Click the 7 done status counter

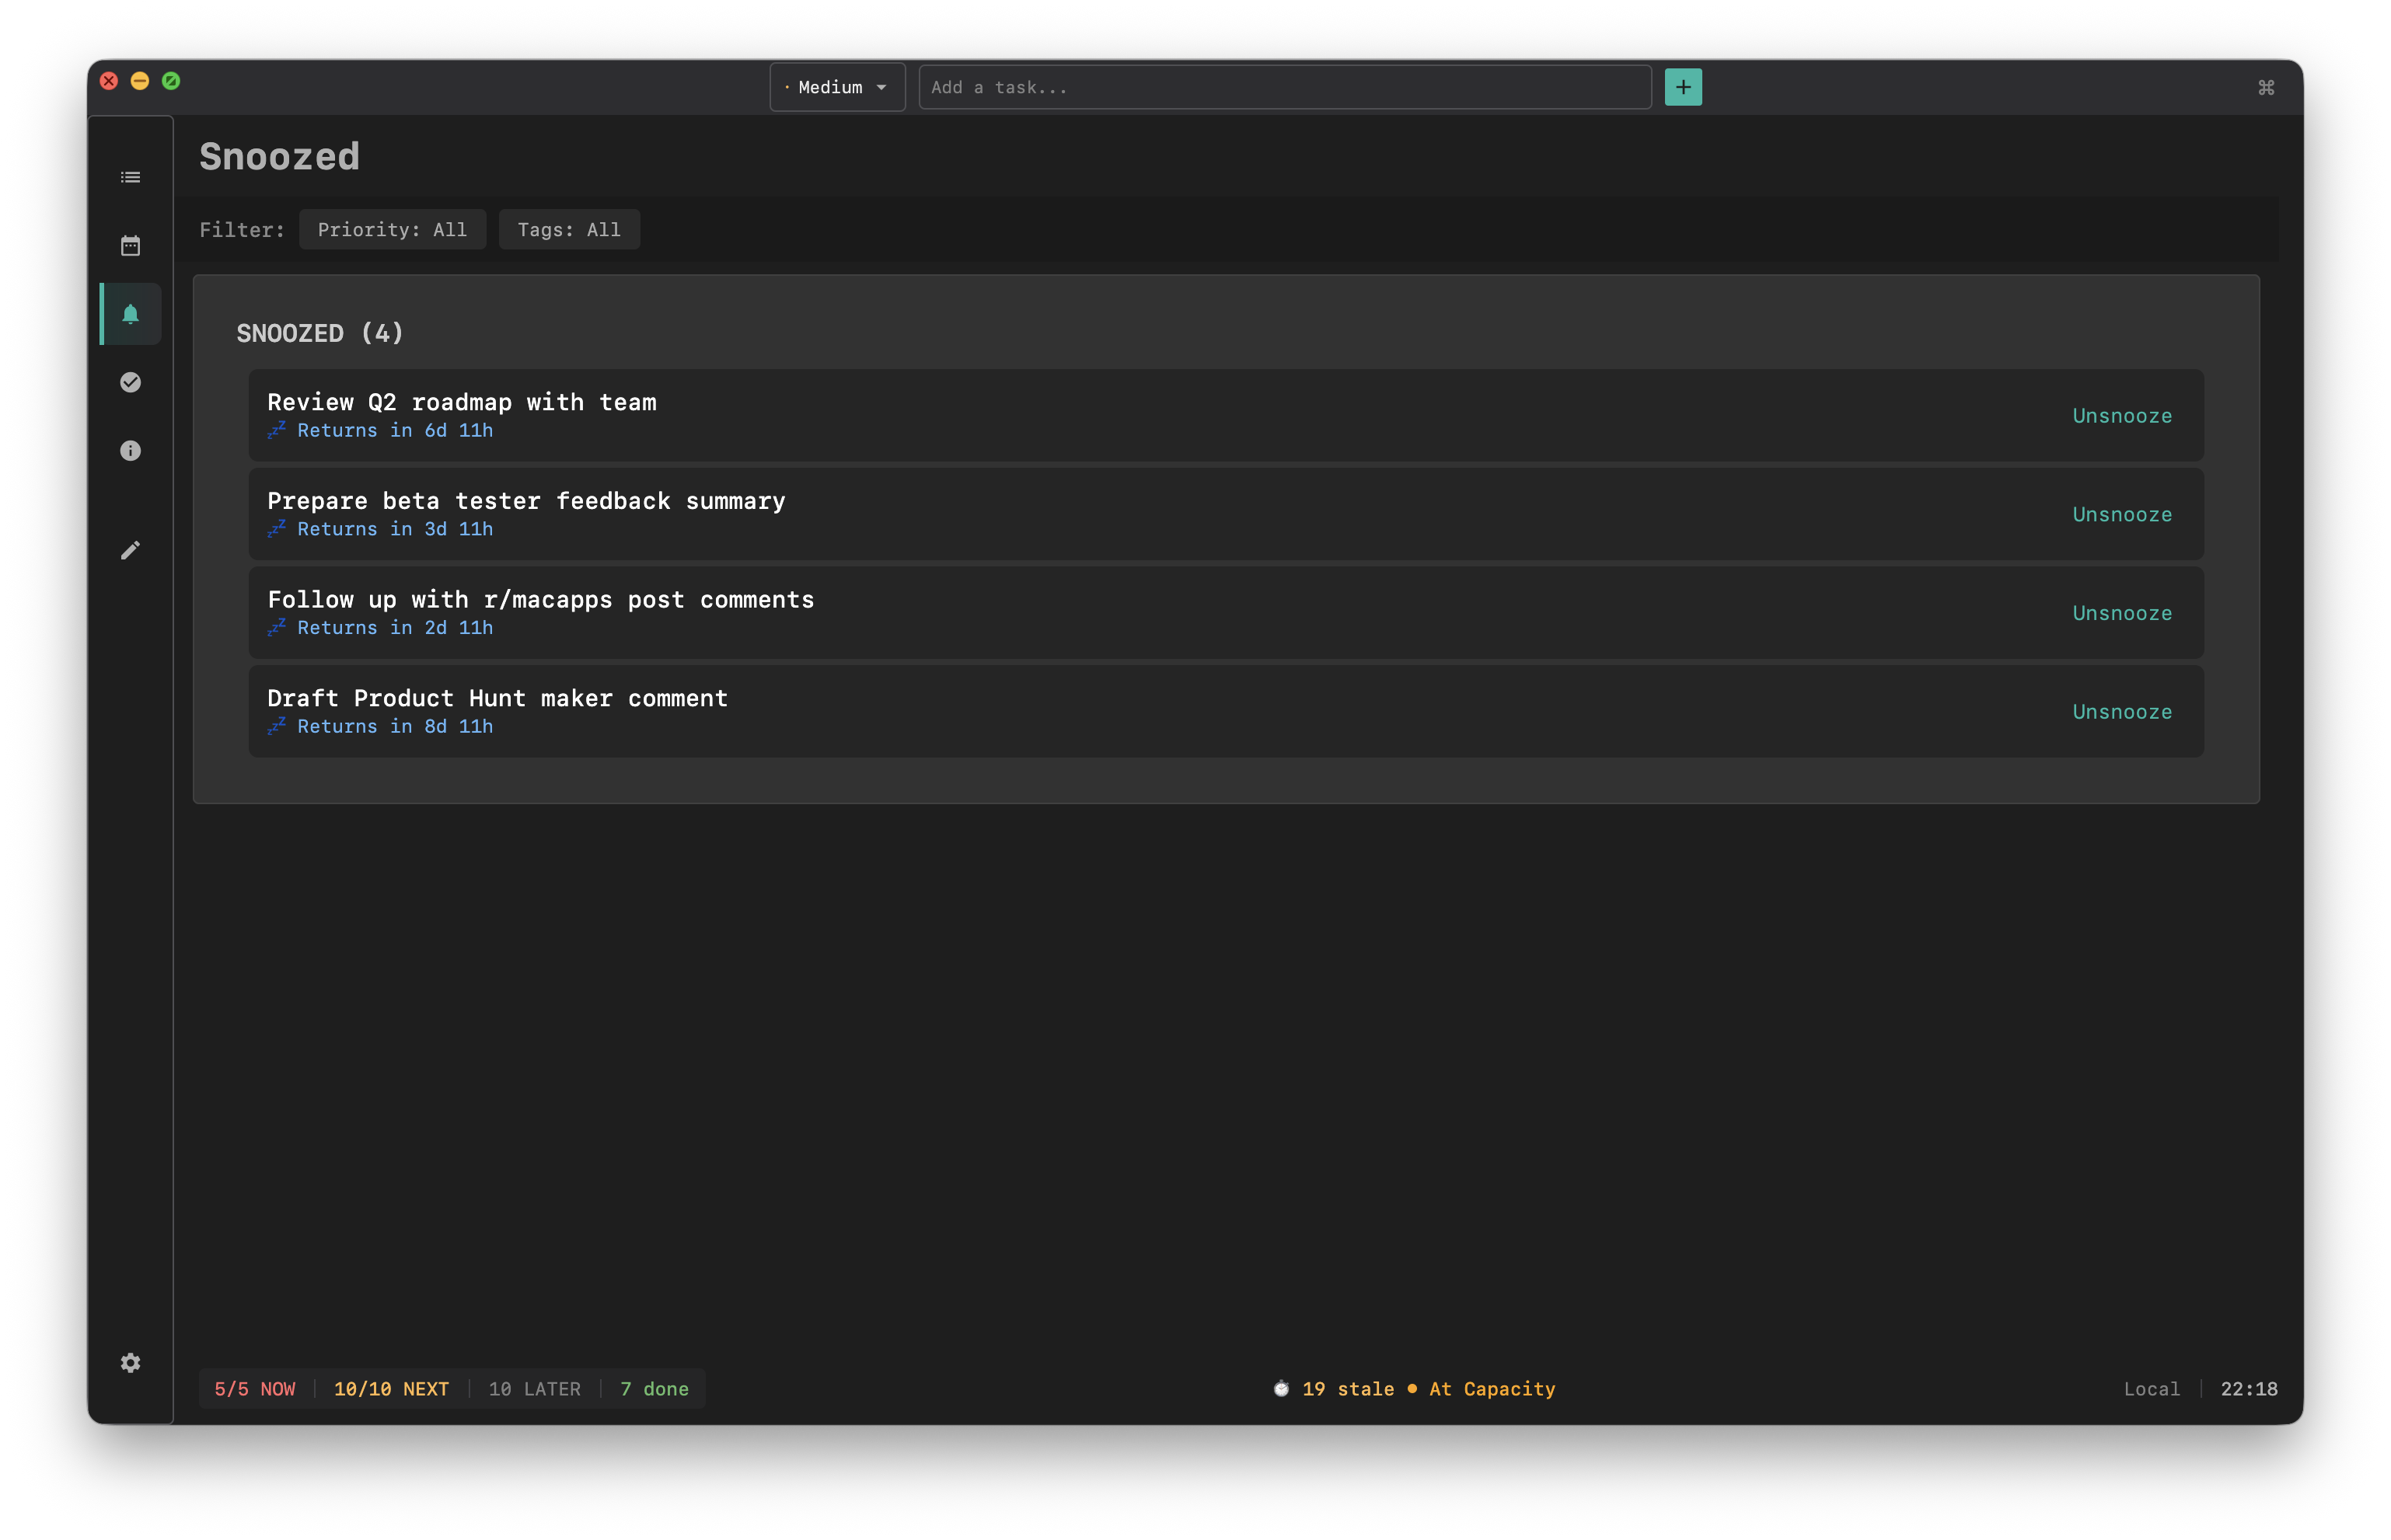[x=654, y=1389]
